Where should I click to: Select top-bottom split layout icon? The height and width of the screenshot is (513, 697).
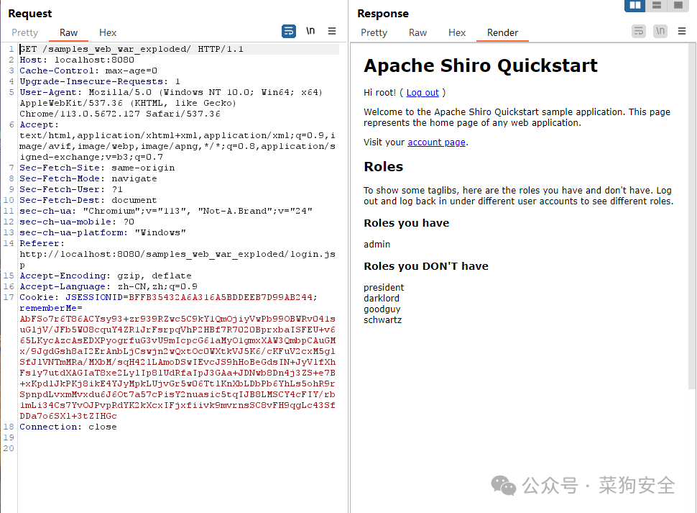[657, 5]
